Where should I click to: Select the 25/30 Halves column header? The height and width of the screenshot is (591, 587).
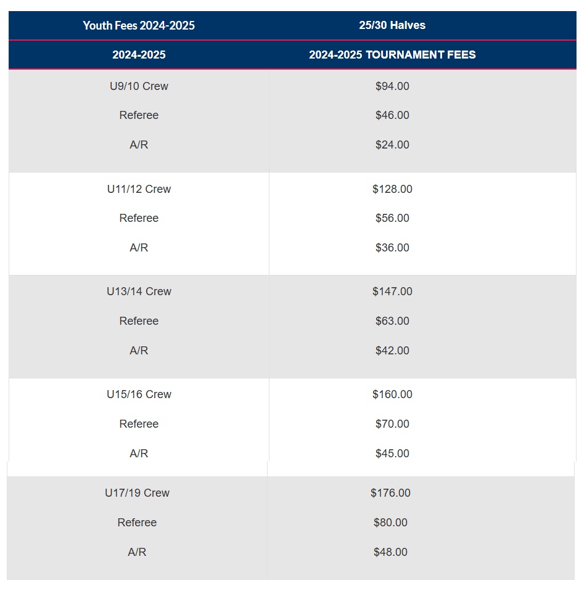[x=392, y=25]
